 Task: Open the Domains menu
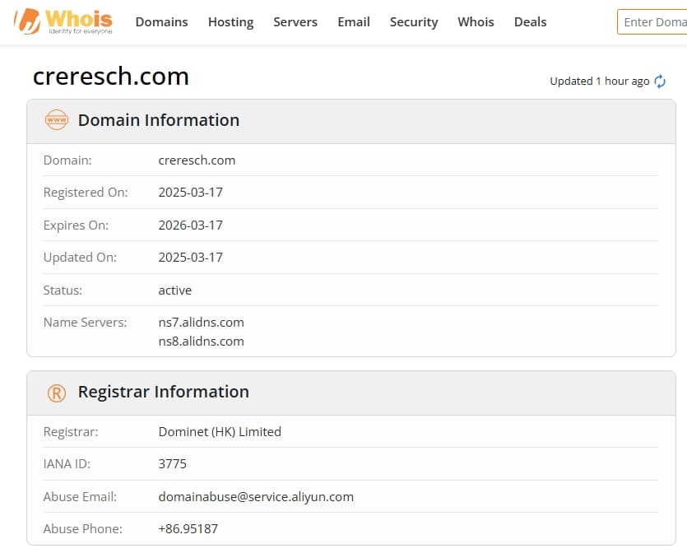pyautogui.click(x=162, y=22)
